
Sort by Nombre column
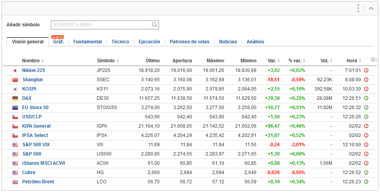coord(33,61)
